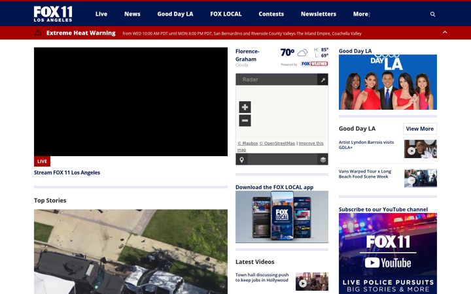Open Artist Lyndon Barrois visits GDLA+ article

[x=366, y=144]
